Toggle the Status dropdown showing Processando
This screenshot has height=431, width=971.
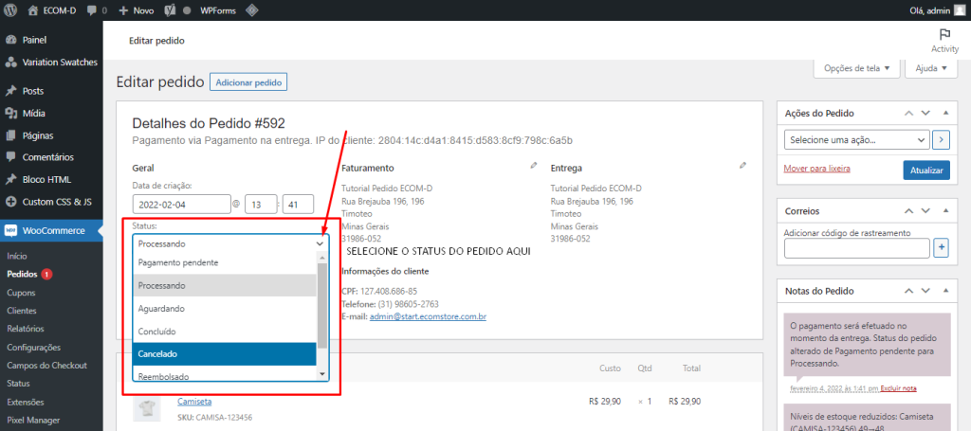coord(230,243)
